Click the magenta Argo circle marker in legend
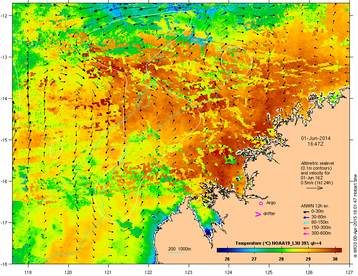Image resolution: width=358 pixels, height=276 pixels. click(x=261, y=203)
